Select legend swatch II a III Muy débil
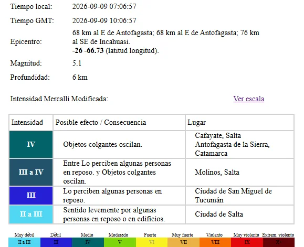The height and width of the screenshot is (247, 304). click(x=25, y=242)
